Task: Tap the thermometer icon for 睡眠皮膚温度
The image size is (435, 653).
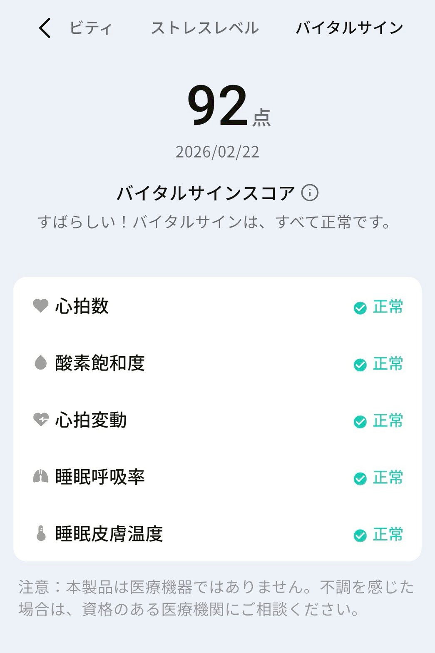Action: point(41,533)
